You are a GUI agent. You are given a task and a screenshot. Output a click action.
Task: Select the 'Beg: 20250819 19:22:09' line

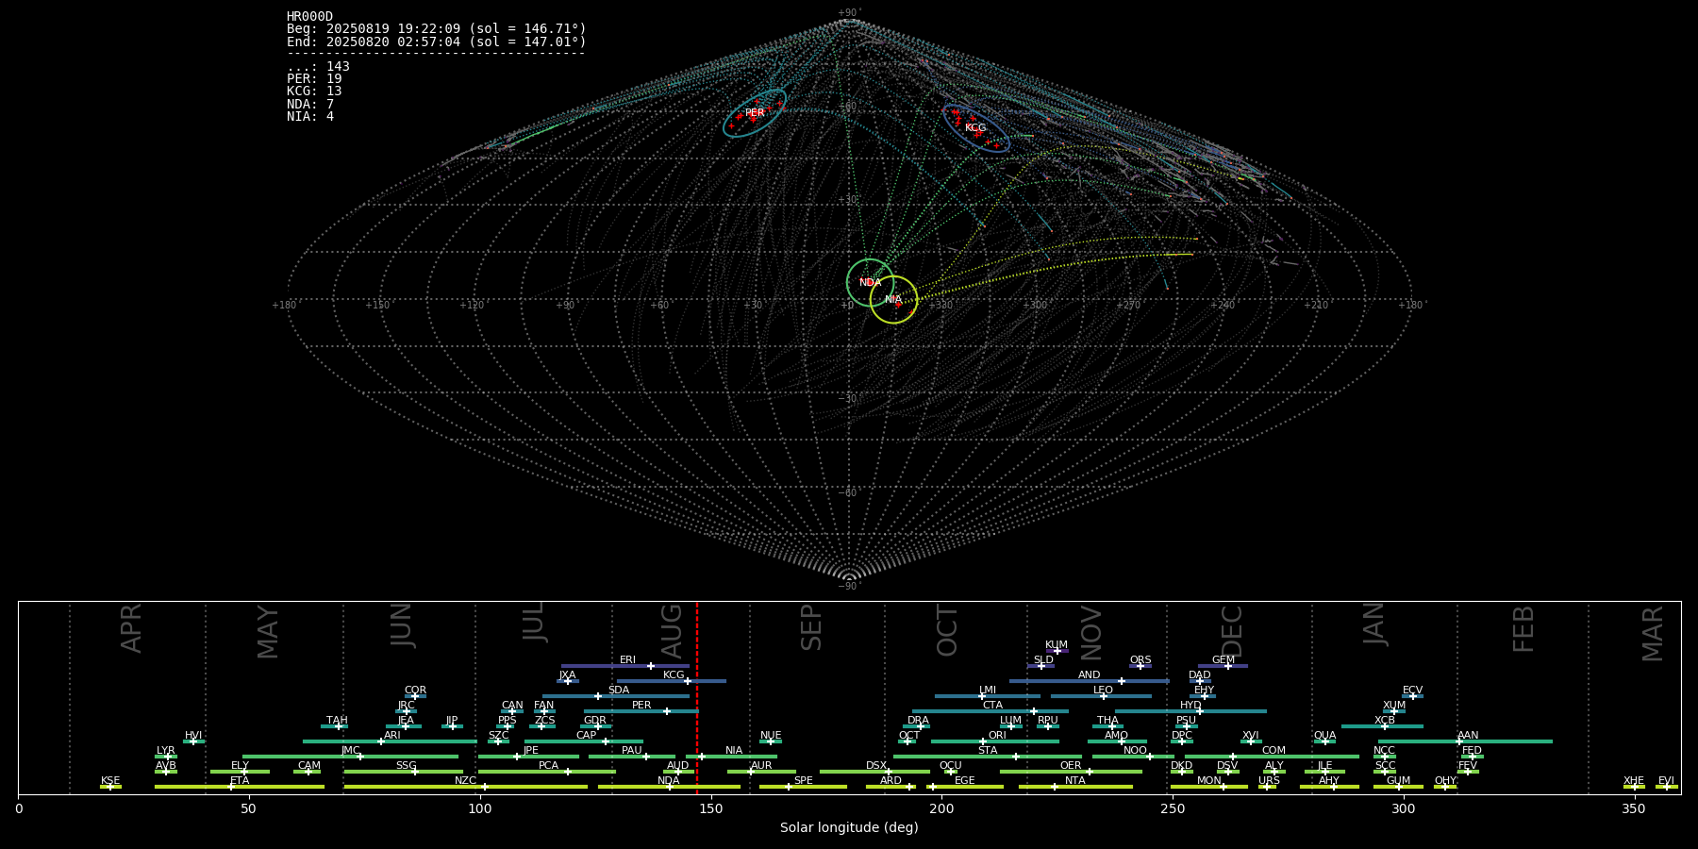point(437,29)
